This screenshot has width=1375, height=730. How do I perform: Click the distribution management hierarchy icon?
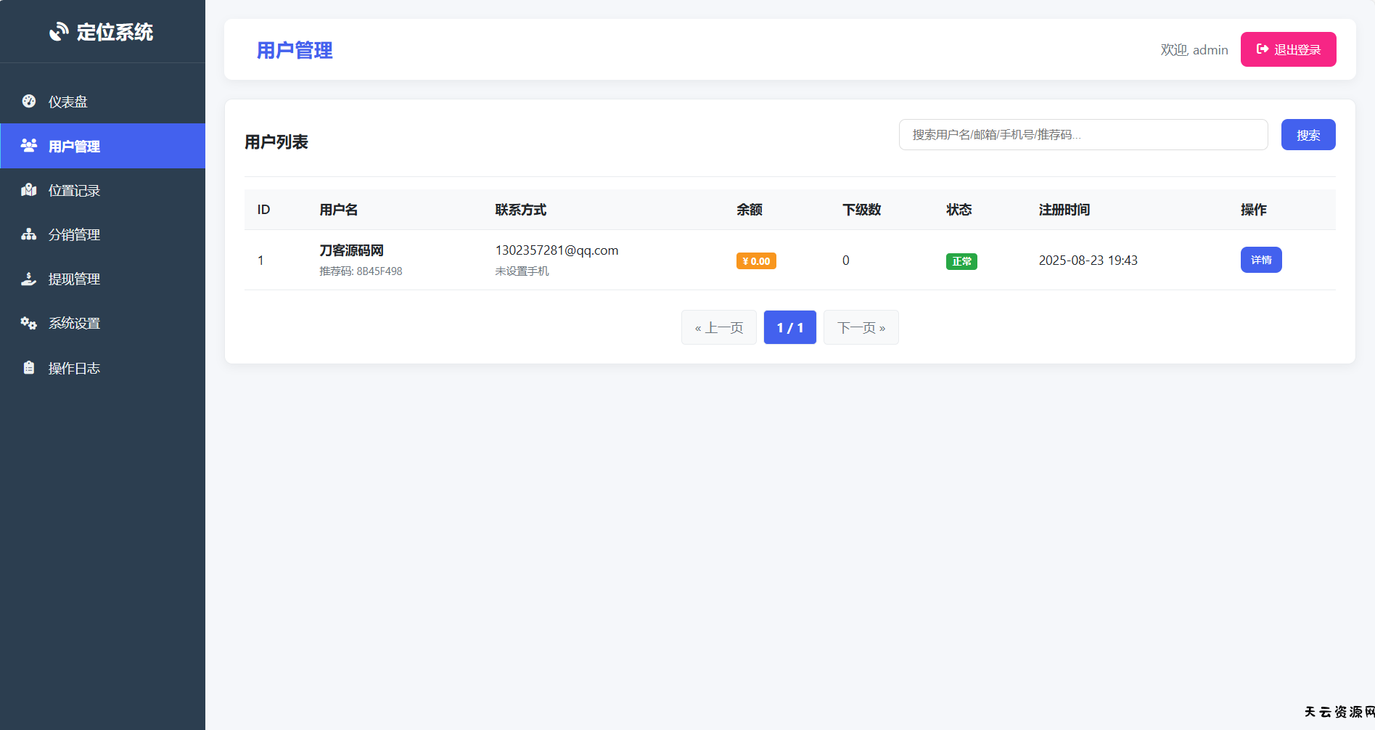[29, 234]
